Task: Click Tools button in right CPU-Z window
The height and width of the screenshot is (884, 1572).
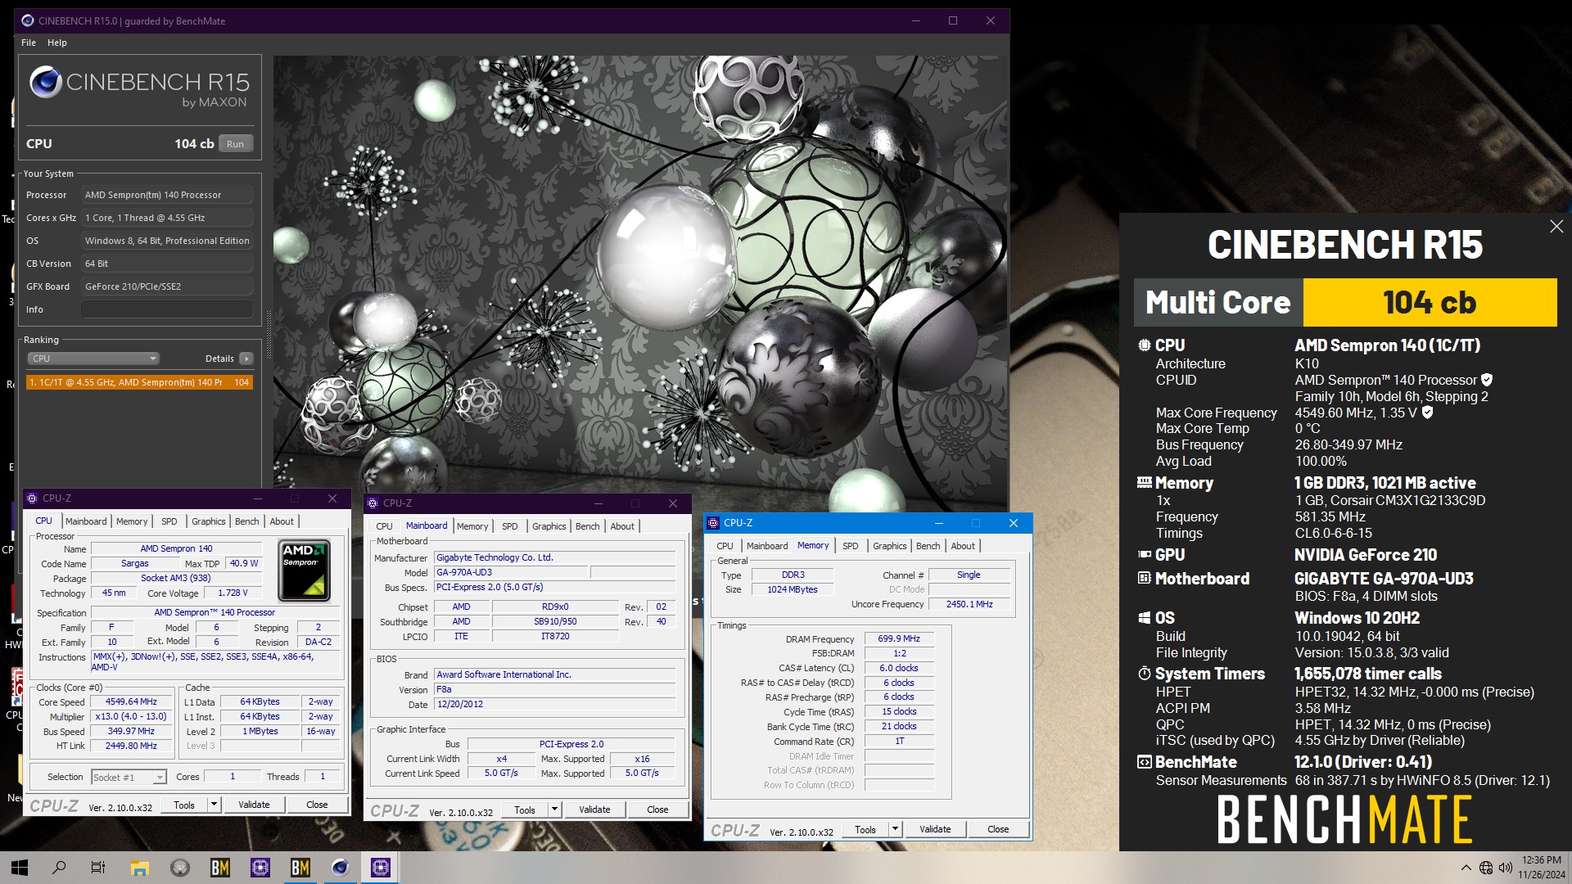Action: click(x=865, y=829)
